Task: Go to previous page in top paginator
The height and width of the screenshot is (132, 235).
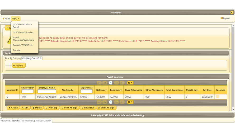Action: coord(105,83)
